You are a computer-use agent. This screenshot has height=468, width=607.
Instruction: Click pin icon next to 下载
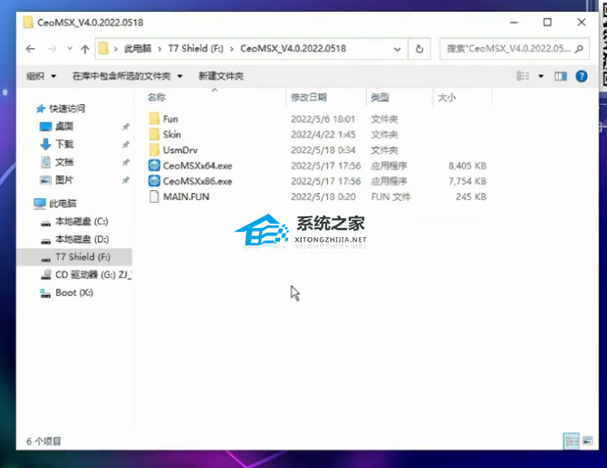pos(125,144)
